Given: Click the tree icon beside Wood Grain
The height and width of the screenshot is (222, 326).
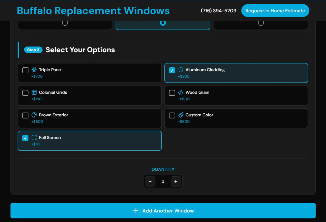Looking at the screenshot, I should [181, 92].
